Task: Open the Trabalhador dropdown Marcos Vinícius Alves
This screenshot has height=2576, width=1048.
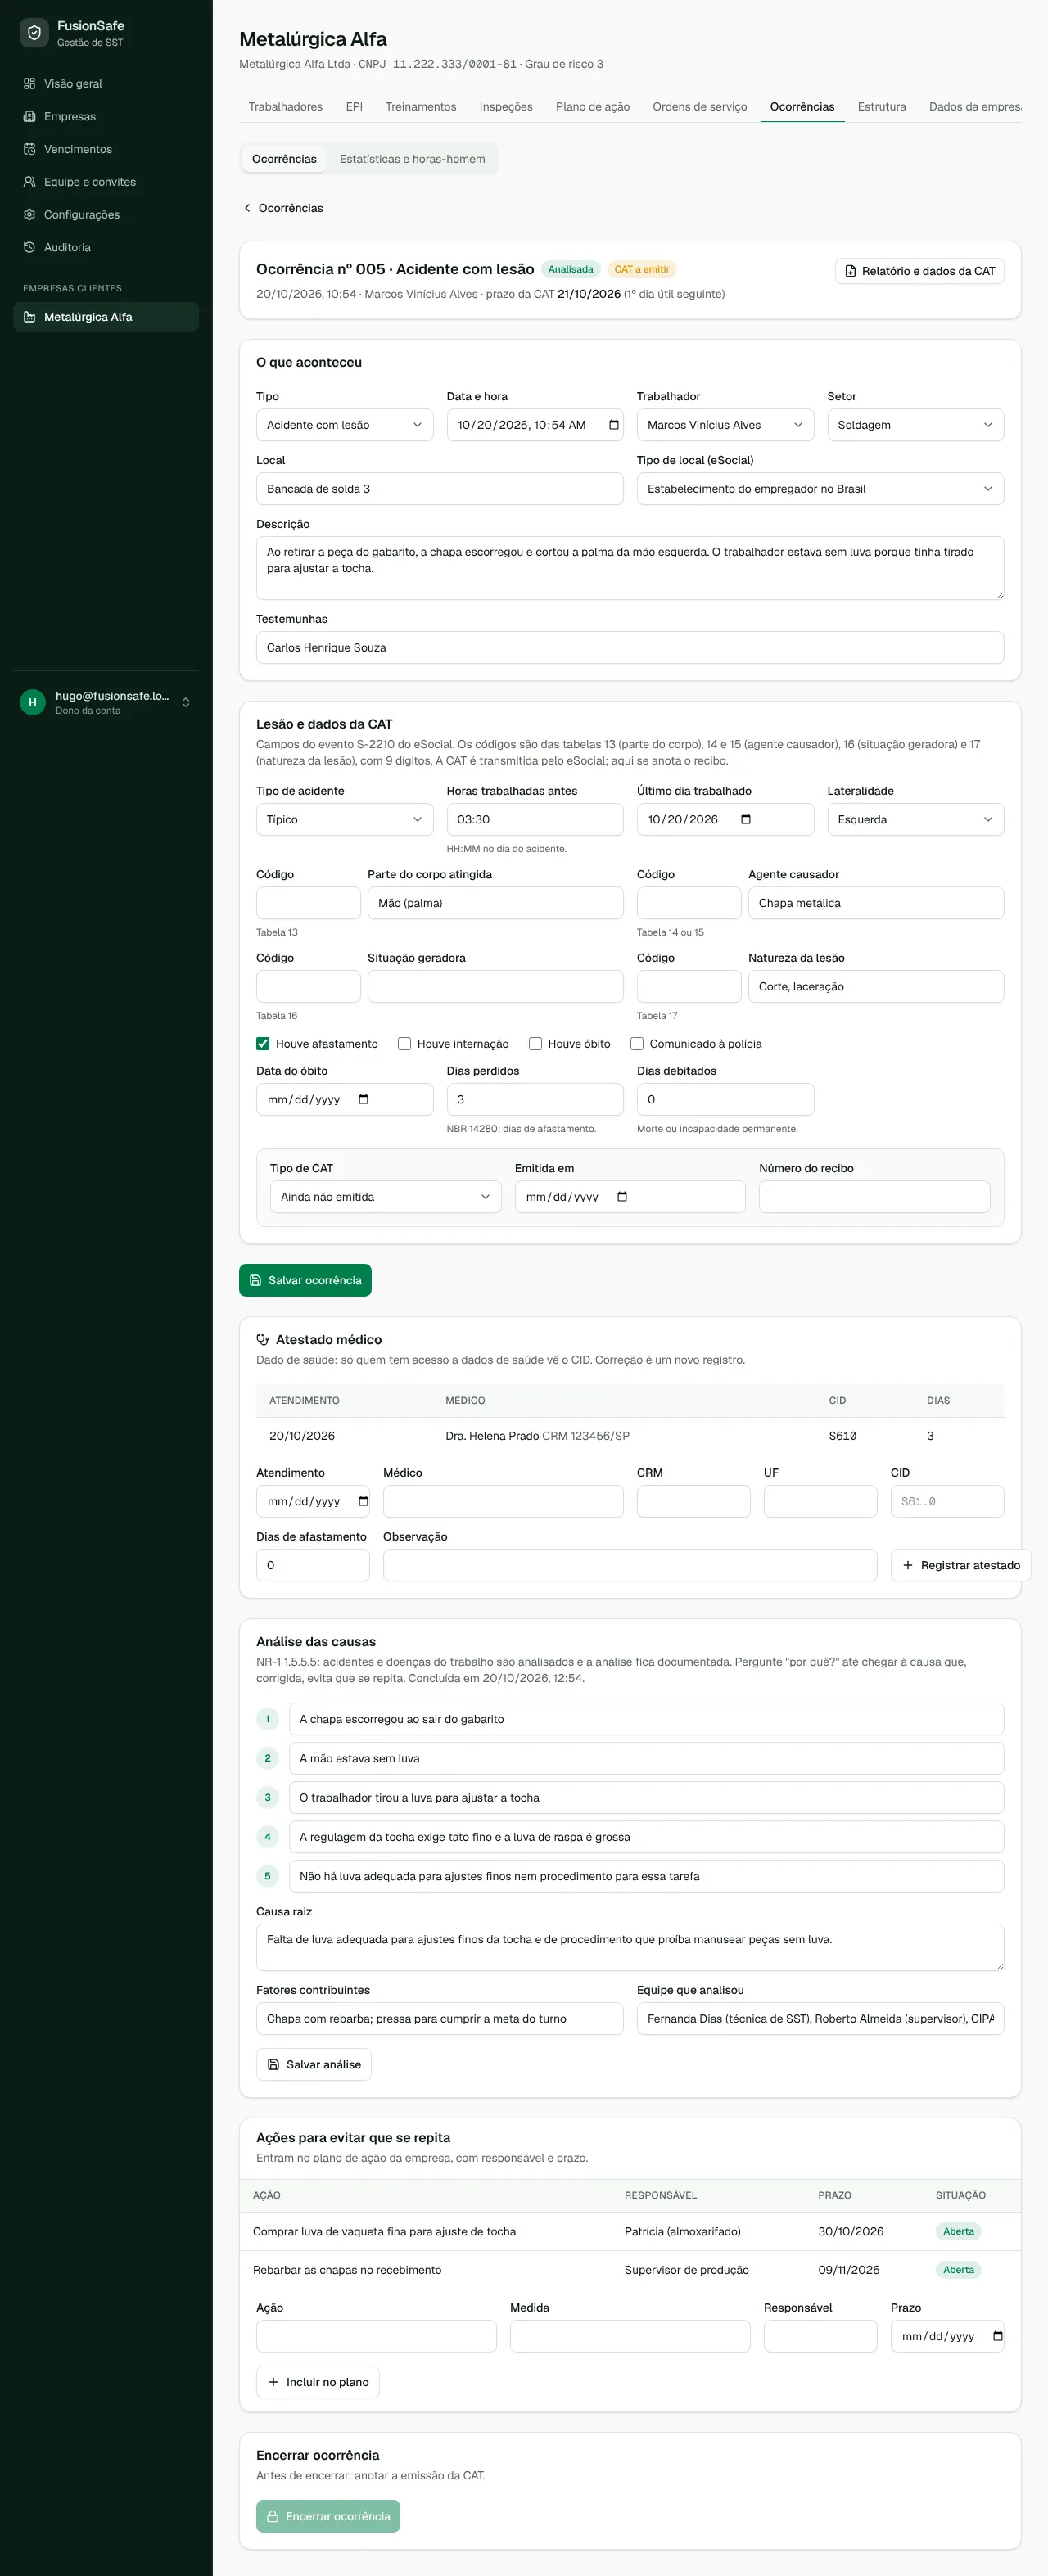Action: 725,425
